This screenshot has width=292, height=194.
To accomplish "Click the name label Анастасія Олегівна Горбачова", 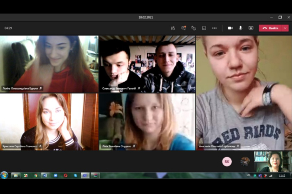I will tap(217, 146).
